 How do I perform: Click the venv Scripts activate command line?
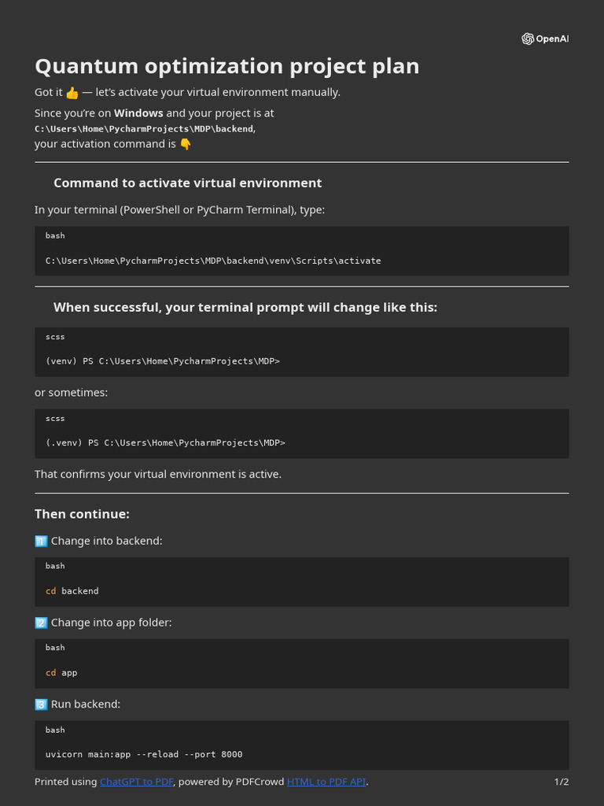213,261
